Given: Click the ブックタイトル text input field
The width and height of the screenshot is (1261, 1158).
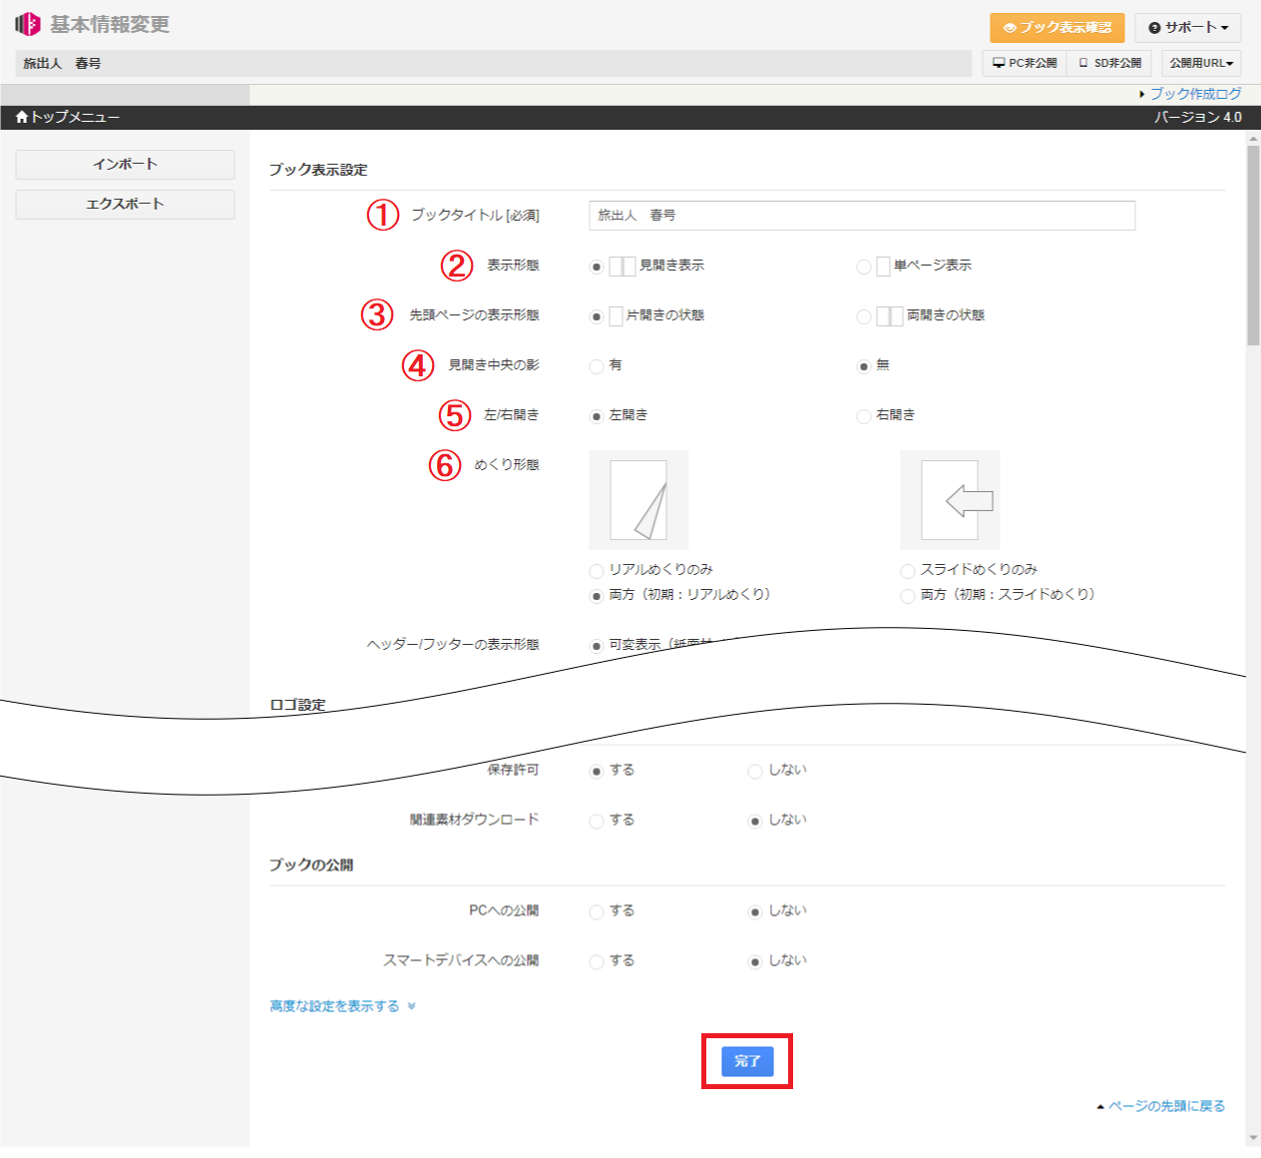Looking at the screenshot, I should pos(862,216).
